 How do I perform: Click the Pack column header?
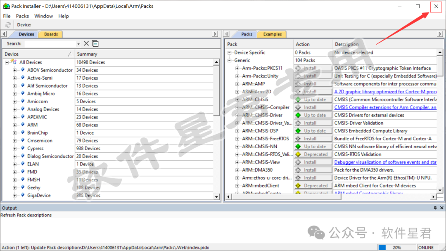259,44
